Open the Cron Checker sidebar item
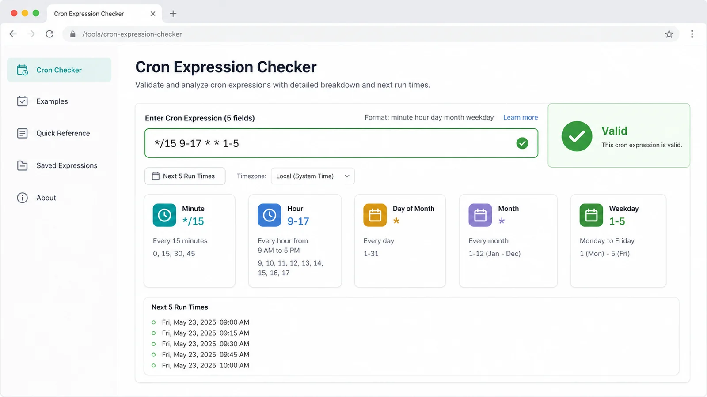Image resolution: width=707 pixels, height=397 pixels. (x=59, y=70)
